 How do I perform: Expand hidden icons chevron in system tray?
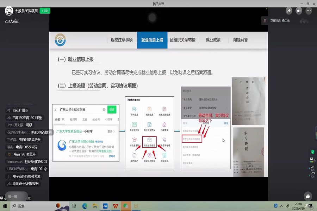[282, 206]
